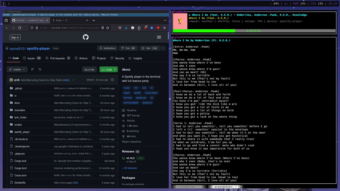The height and width of the screenshot is (191, 340).
Task: Open Fork button for repository
Action: [128, 48]
